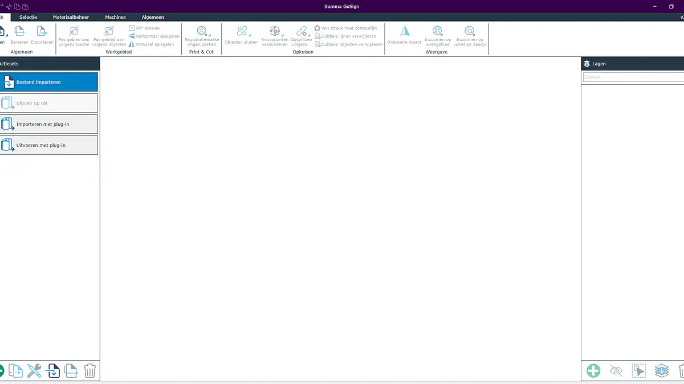Click the Orientatie object icon

(x=404, y=31)
